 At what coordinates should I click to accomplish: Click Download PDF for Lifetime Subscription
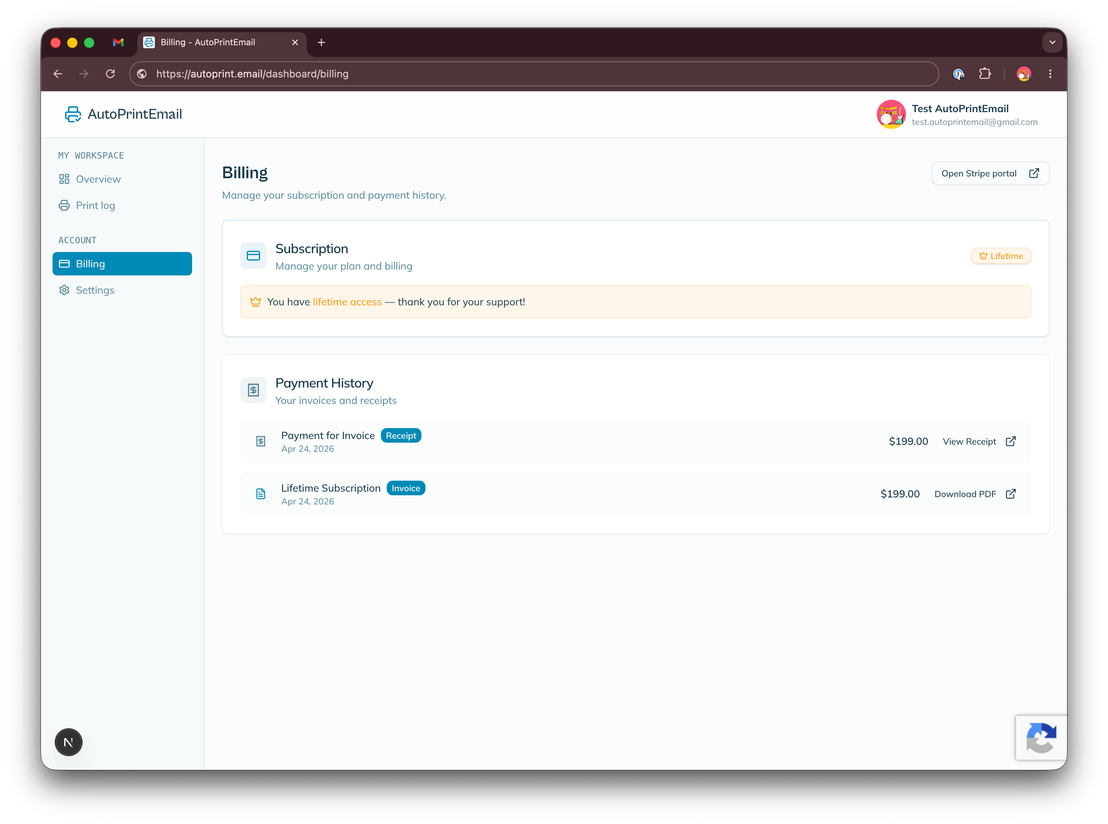[975, 494]
